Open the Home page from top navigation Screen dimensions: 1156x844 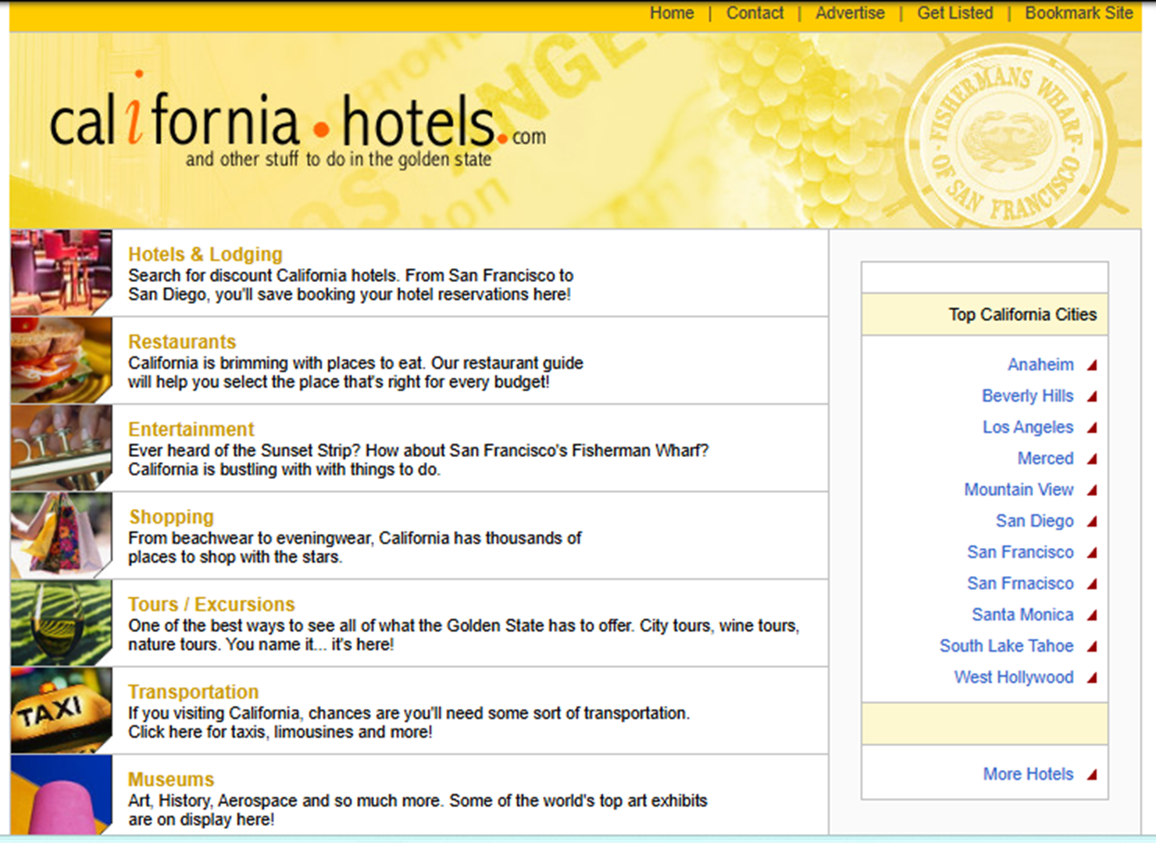[x=672, y=13]
